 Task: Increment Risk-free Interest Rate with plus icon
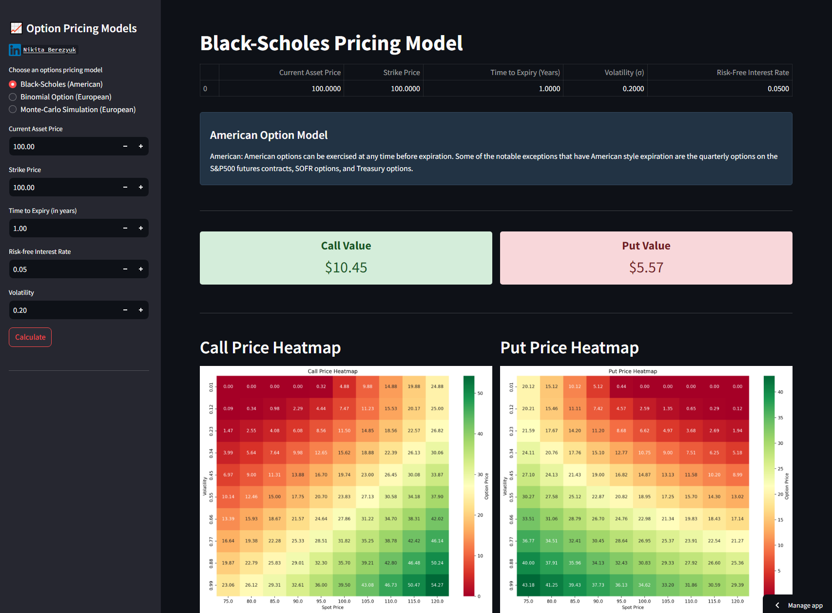point(141,269)
